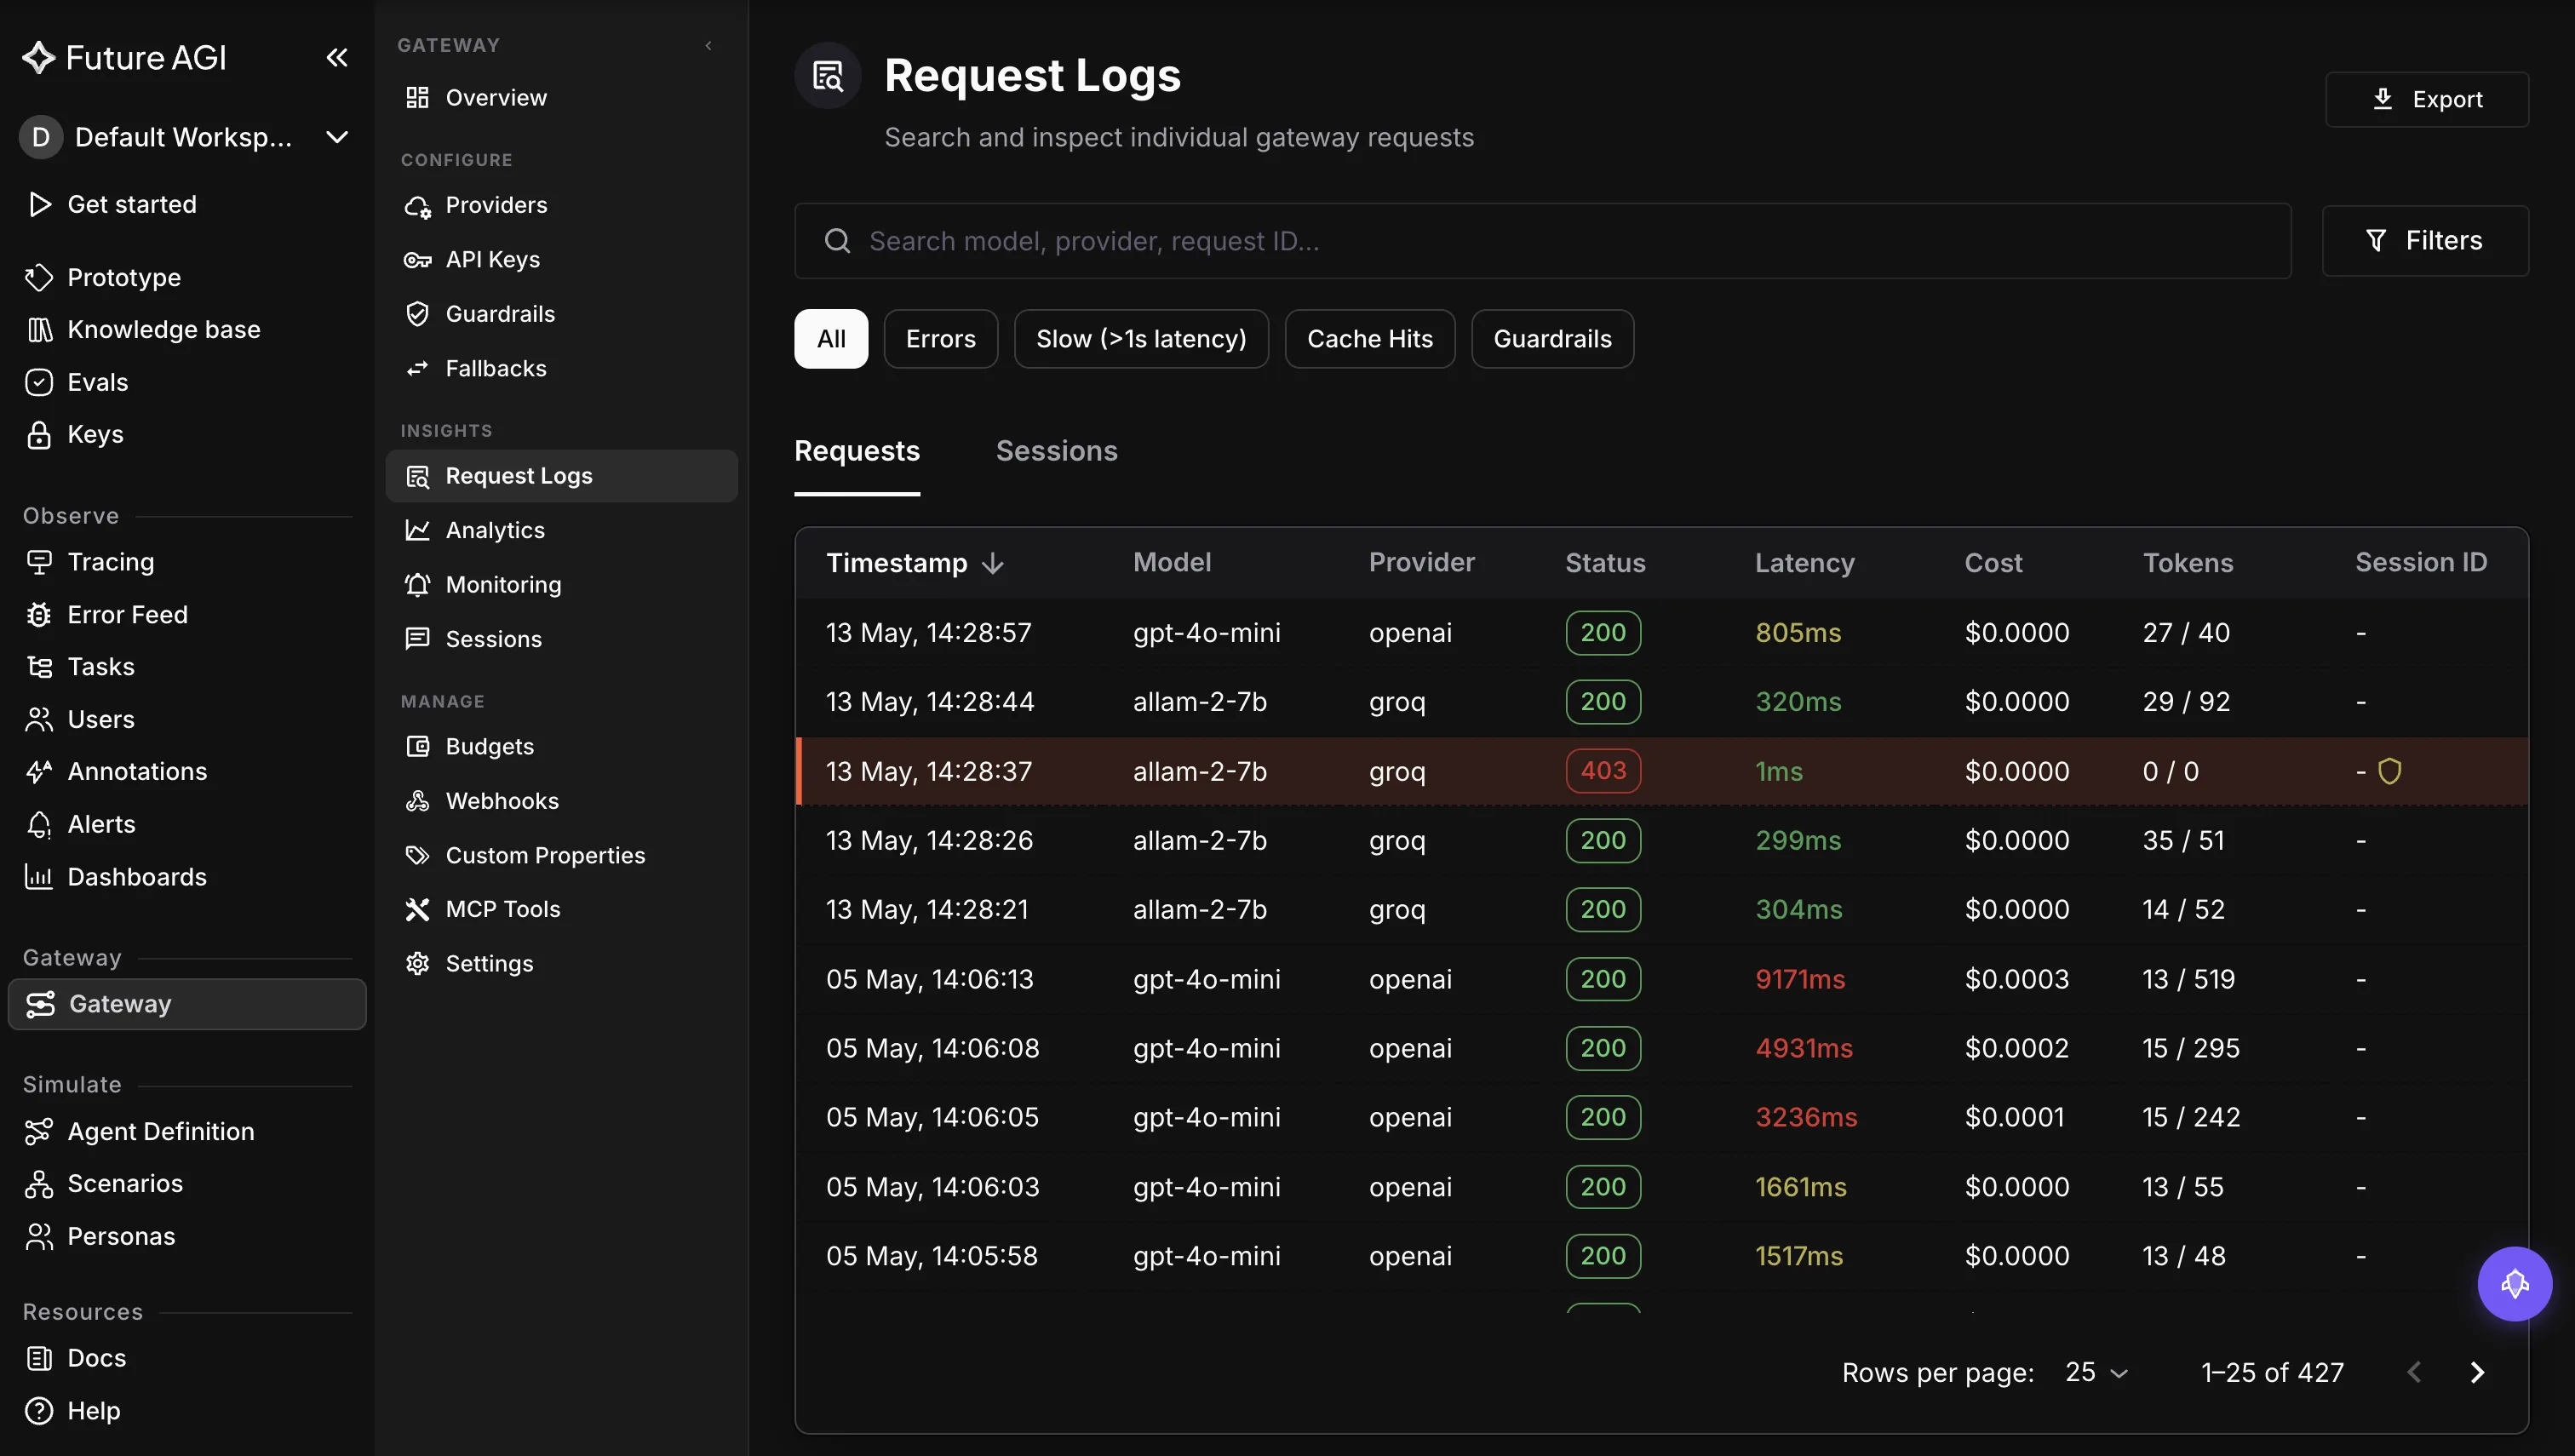Collapse the main sidebar with double-chevron icon
The image size is (2575, 1456).
[337, 57]
